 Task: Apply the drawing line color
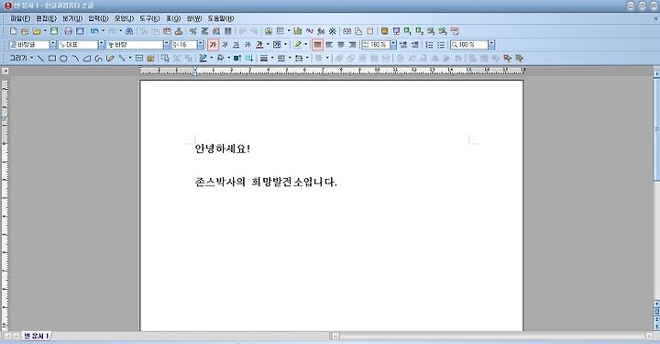[203, 58]
